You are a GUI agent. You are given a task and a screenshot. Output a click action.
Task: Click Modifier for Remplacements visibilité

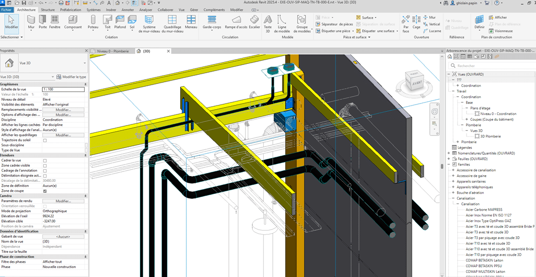click(x=63, y=110)
